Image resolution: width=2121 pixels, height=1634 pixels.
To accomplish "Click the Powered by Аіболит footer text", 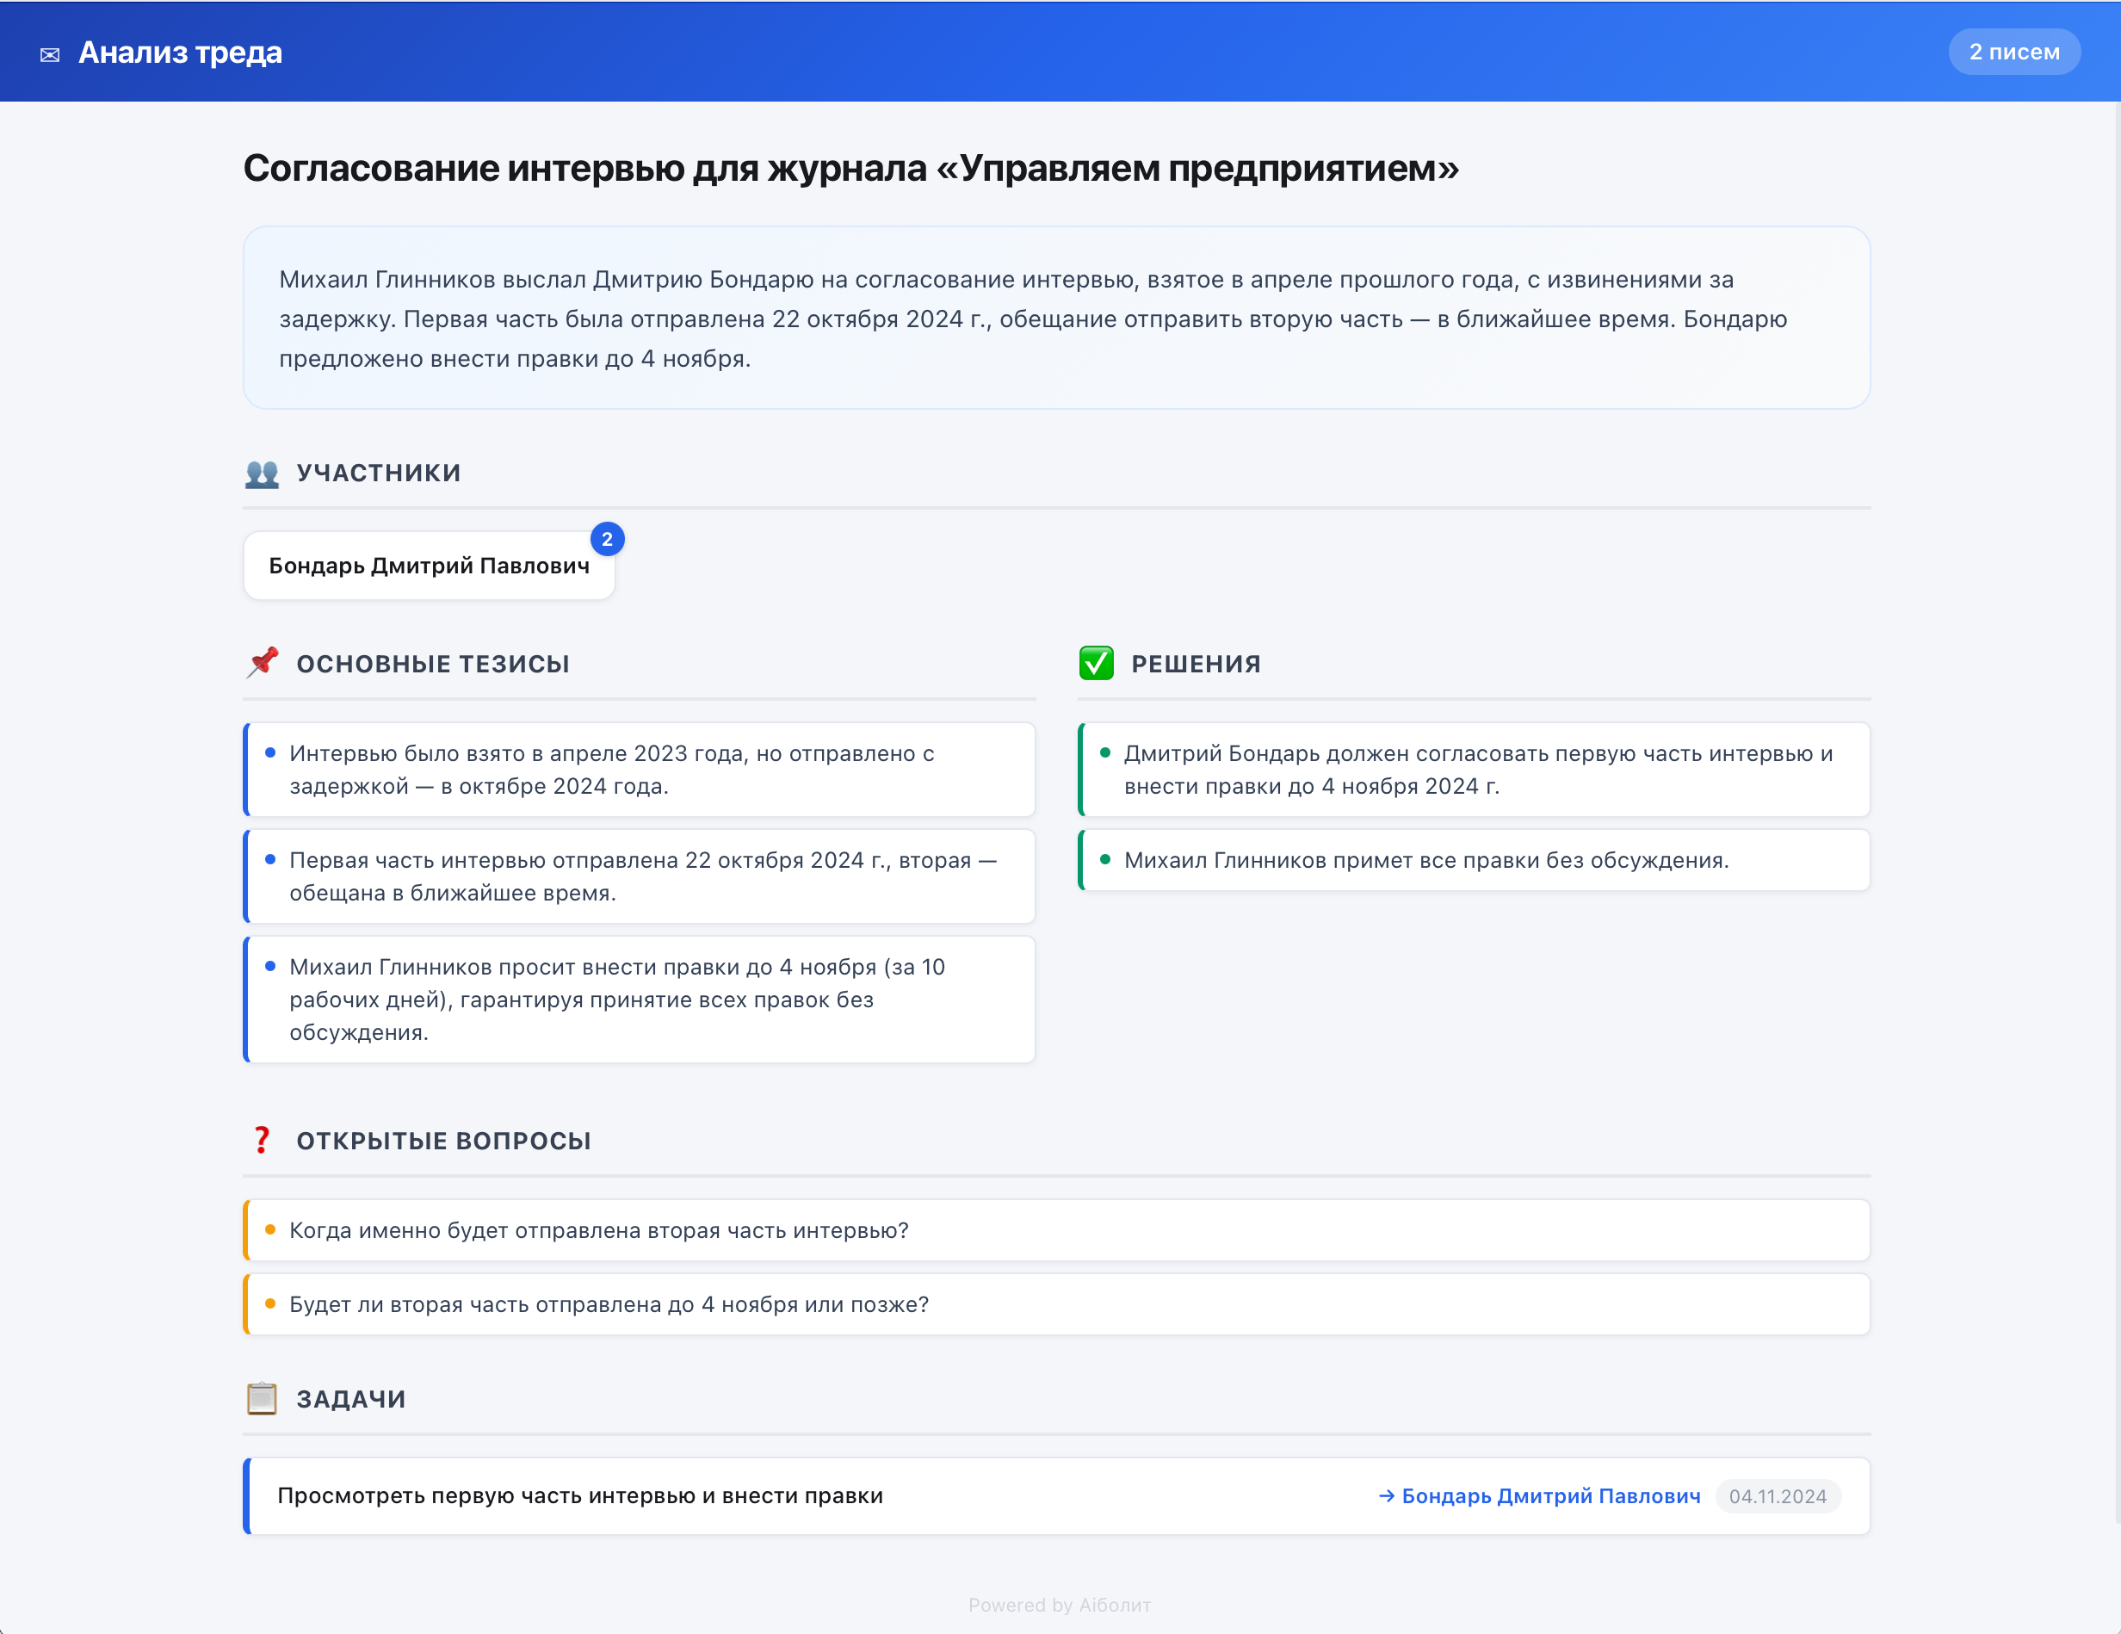I will coord(1059,1605).
